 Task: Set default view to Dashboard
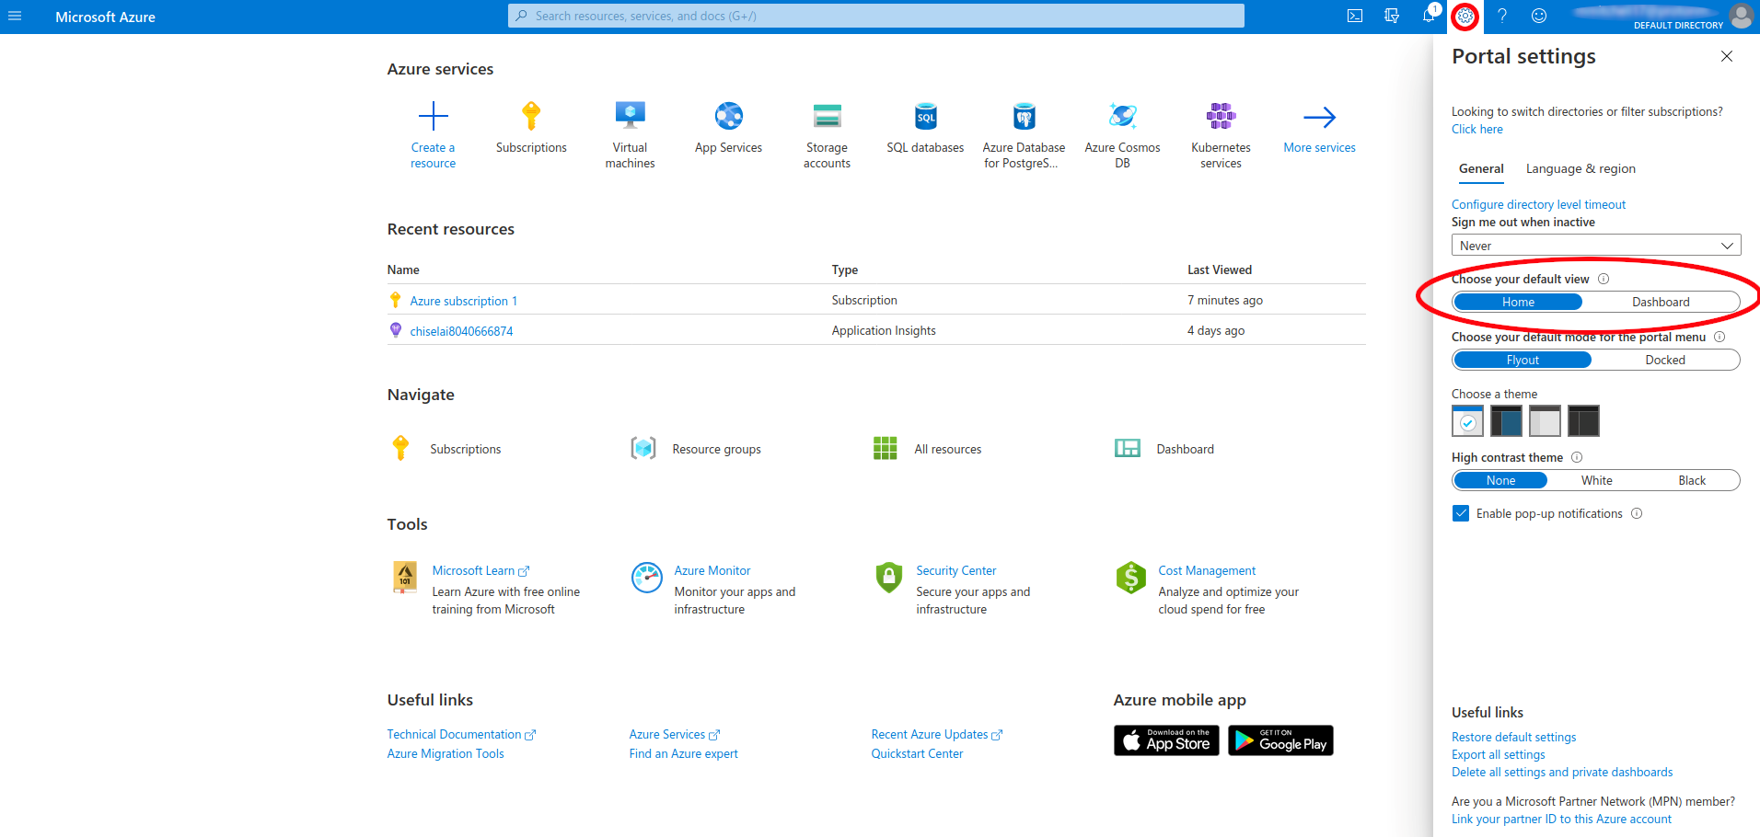pyautogui.click(x=1660, y=302)
